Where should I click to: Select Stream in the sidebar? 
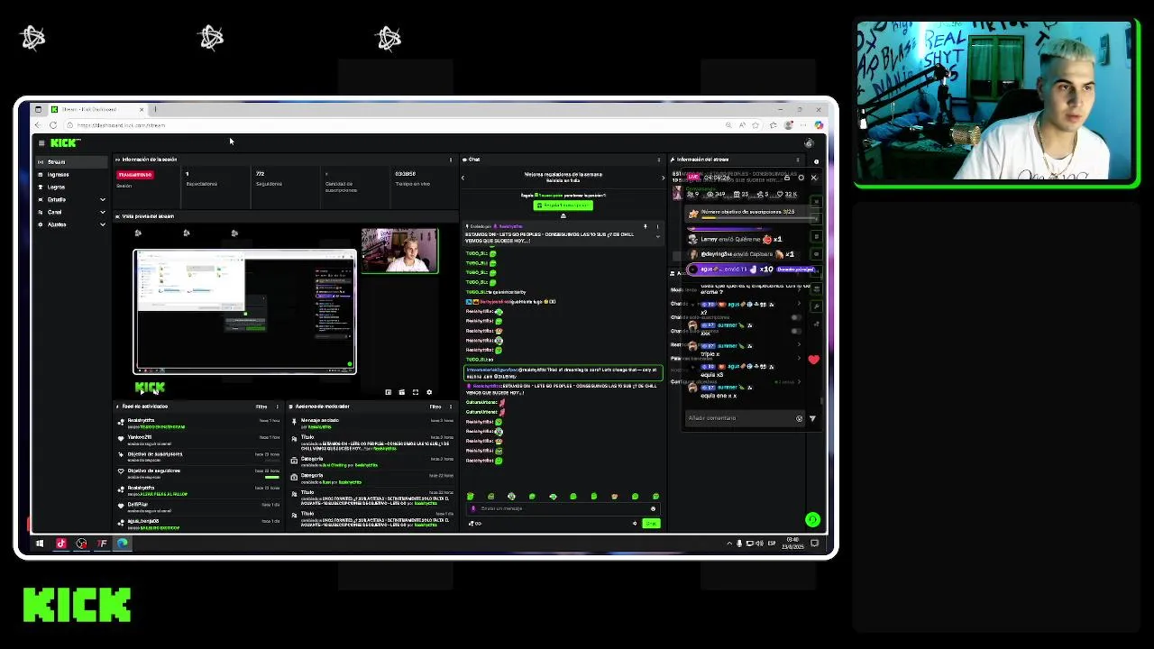(70, 162)
